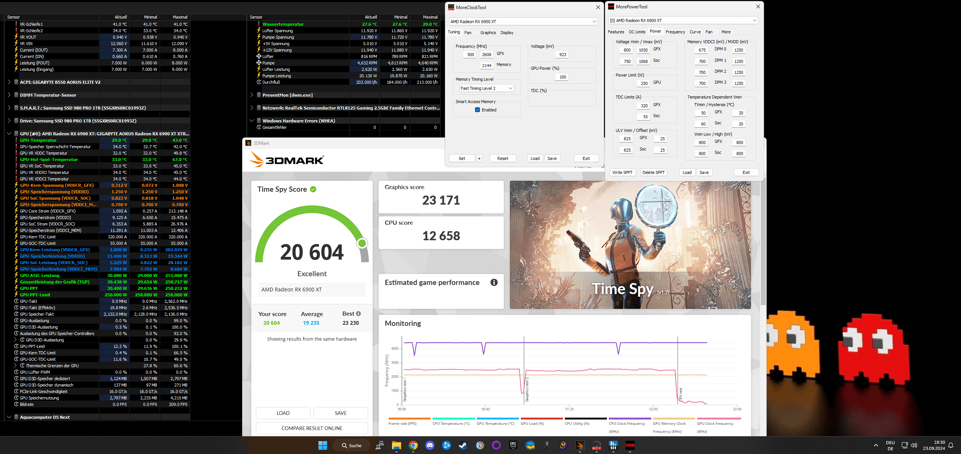Expand the DIMM Temperatur-Sensor group
The height and width of the screenshot is (454, 961).
point(9,95)
